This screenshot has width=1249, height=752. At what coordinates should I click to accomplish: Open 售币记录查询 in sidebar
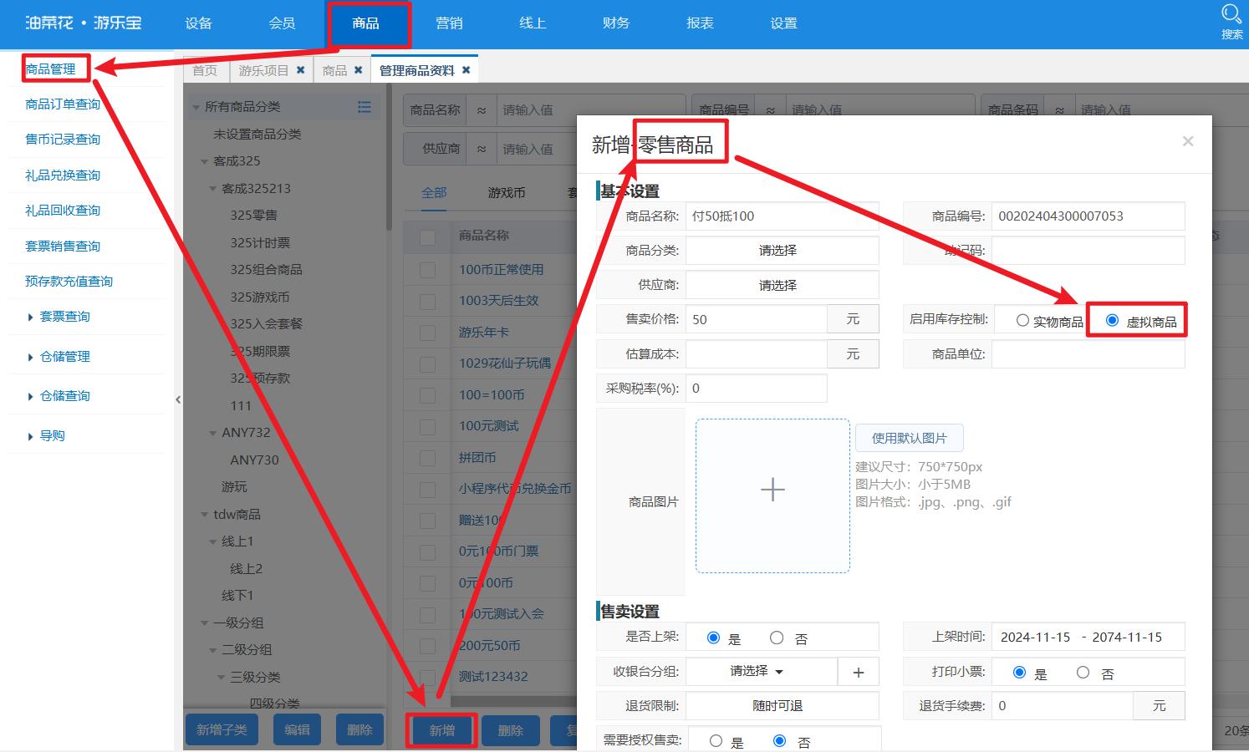63,140
